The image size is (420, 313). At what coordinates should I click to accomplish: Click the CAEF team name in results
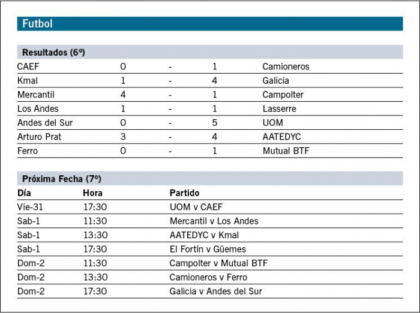[x=28, y=66]
